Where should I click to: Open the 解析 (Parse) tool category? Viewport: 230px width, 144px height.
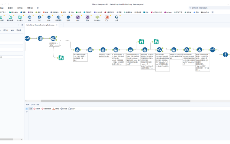[x=38, y=12]
